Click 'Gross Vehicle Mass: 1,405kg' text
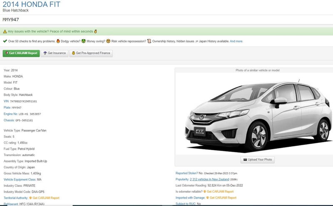Image resolution: width=333 pixels, height=206 pixels. coord(22,173)
